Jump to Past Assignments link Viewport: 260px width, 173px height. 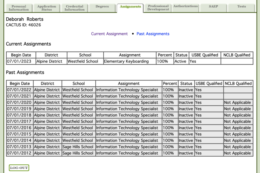pos(153,34)
